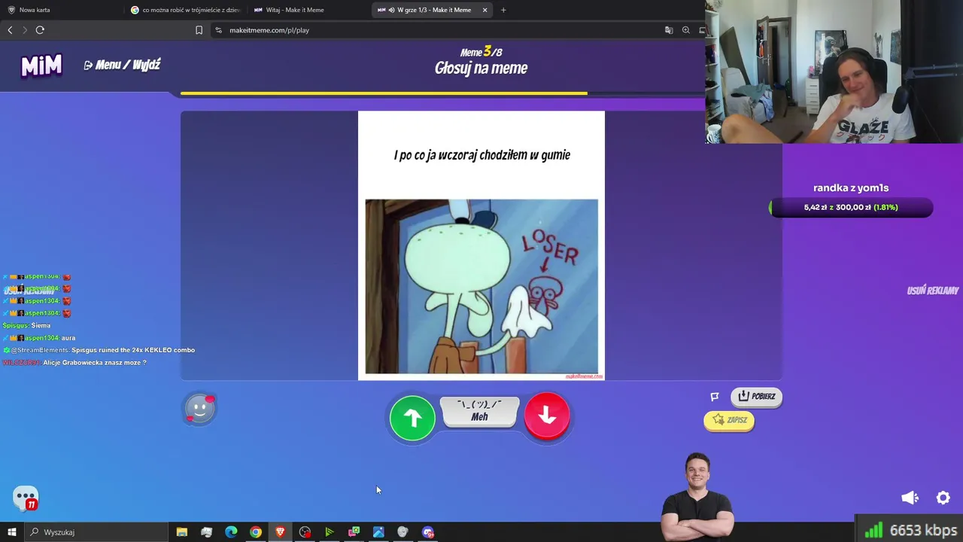Launch Microsoft Edge from the taskbar
The height and width of the screenshot is (542, 963).
click(231, 532)
